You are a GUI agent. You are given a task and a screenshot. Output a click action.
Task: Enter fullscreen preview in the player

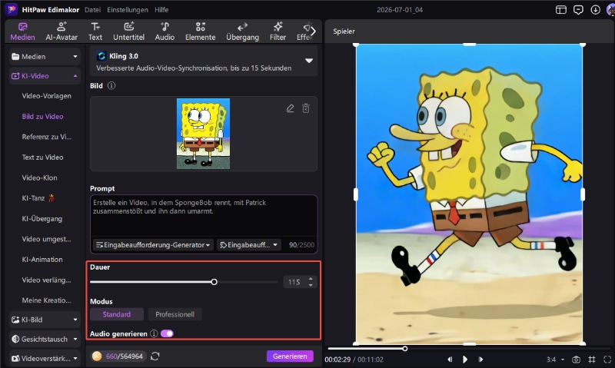click(x=607, y=360)
